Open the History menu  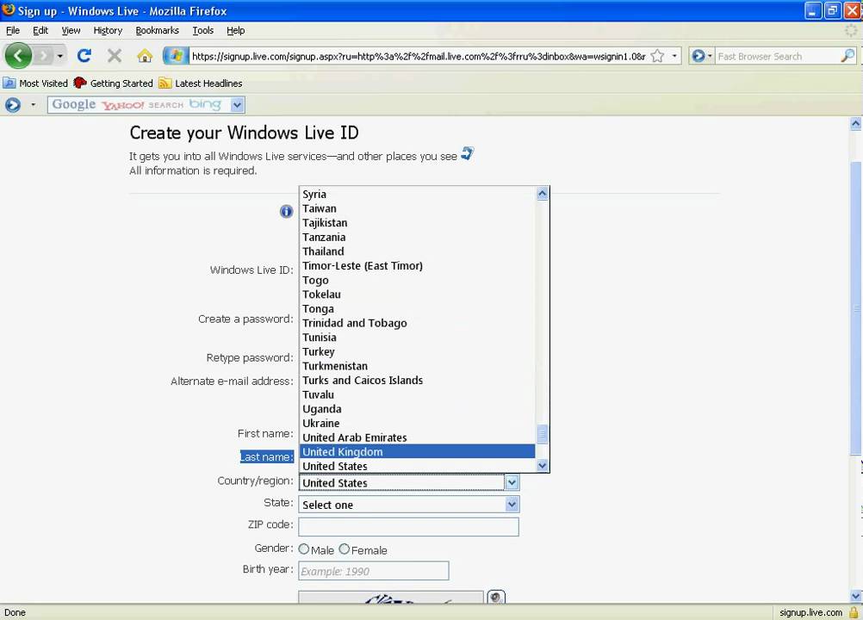pyautogui.click(x=108, y=30)
